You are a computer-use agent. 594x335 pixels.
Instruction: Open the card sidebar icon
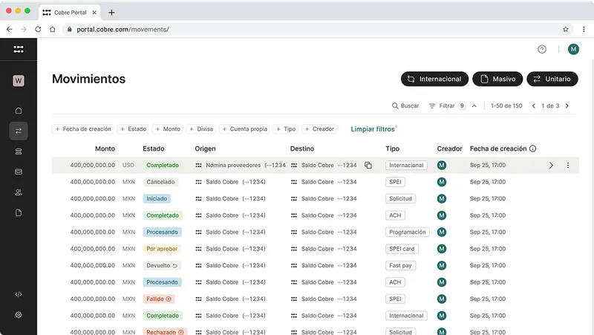[18, 172]
